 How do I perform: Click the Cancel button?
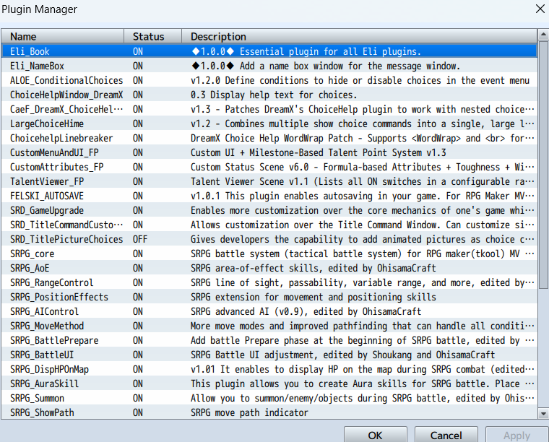446,435
